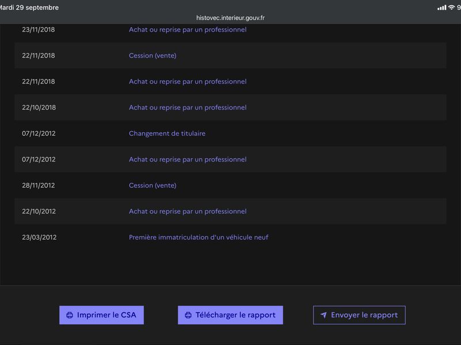Image resolution: width=461 pixels, height=345 pixels.
Task: Open the Cession (vente) entry dated 22/11/2018
Action: pos(153,55)
